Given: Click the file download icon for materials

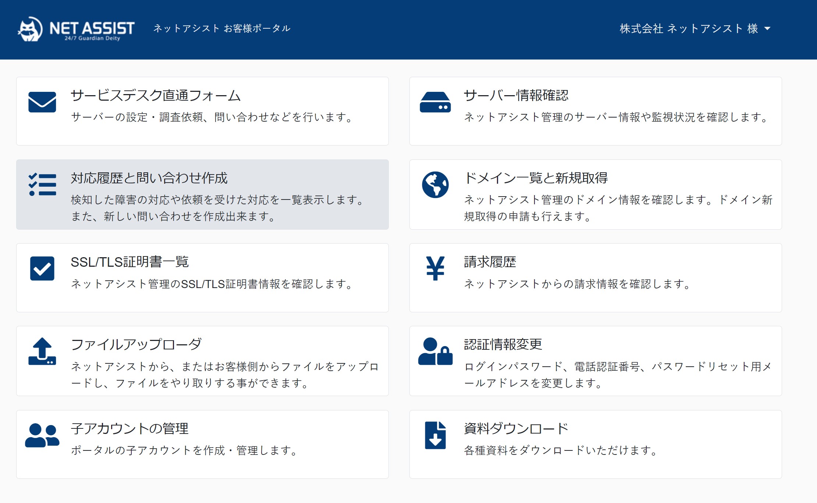Looking at the screenshot, I should tap(435, 435).
